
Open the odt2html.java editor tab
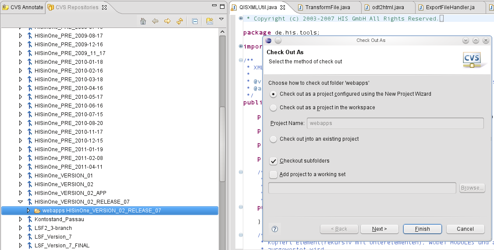click(388, 7)
